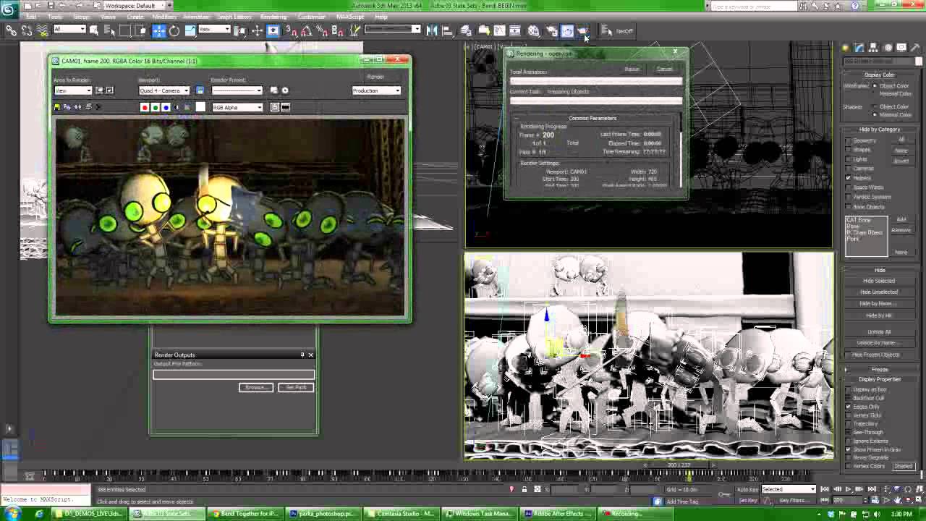
Task: Select Shaded Material Color radio button
Action: 875,115
